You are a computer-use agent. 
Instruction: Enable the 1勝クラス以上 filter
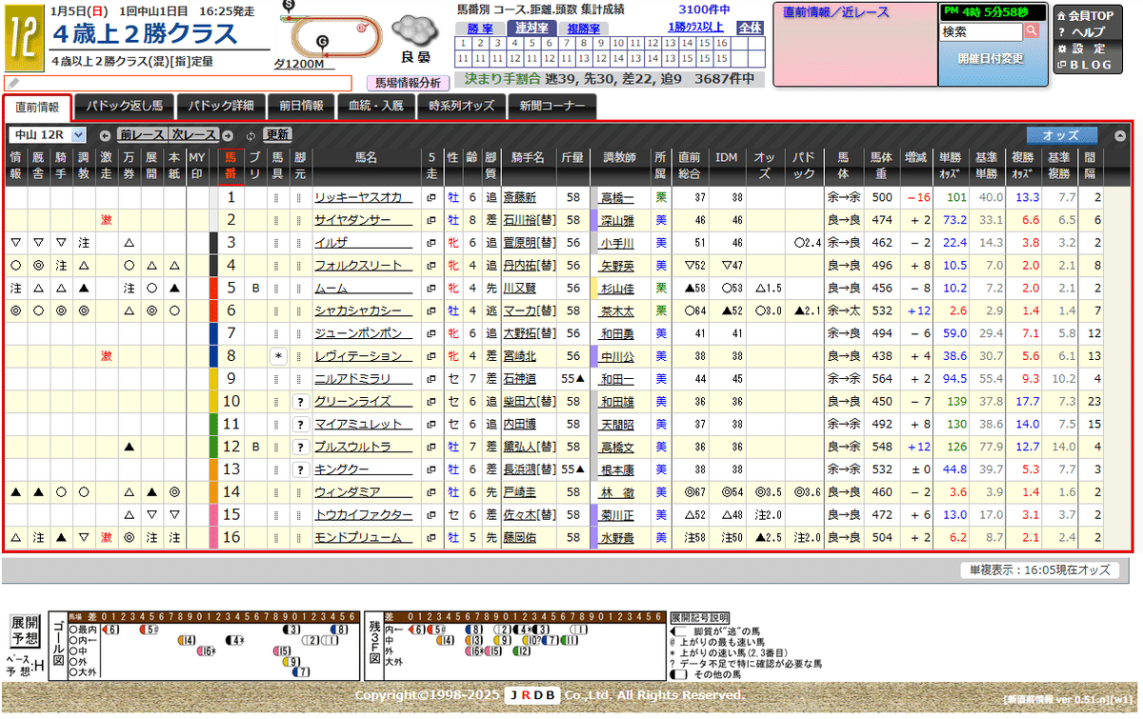point(696,28)
